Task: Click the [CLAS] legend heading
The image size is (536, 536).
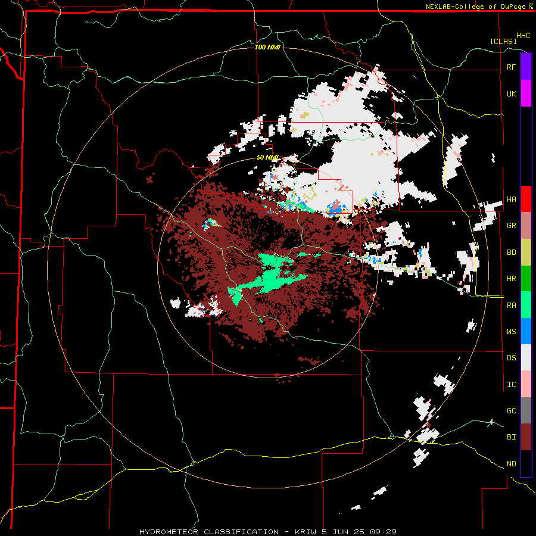Action: point(503,41)
